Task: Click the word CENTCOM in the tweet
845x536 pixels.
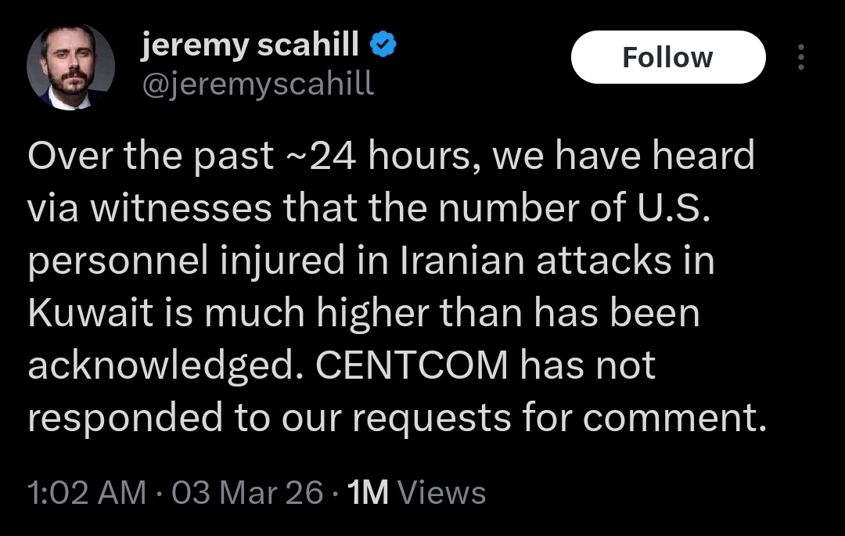Action: click(412, 365)
